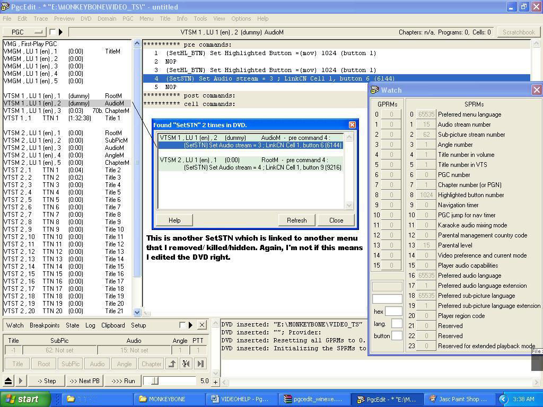The image size is (543, 407).
Task: Click the ->>> Run button
Action: pos(123,381)
